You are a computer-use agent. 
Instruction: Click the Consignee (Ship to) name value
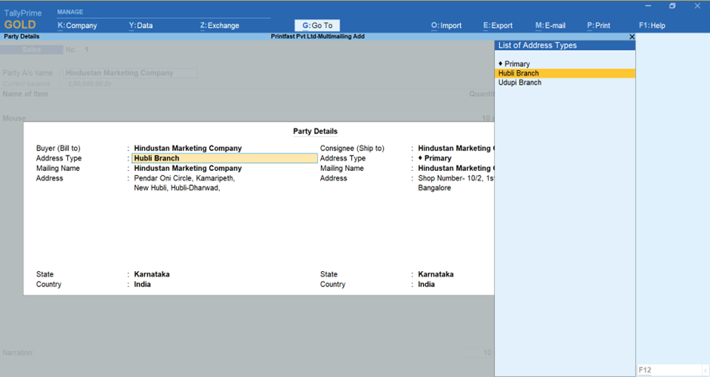pos(456,148)
